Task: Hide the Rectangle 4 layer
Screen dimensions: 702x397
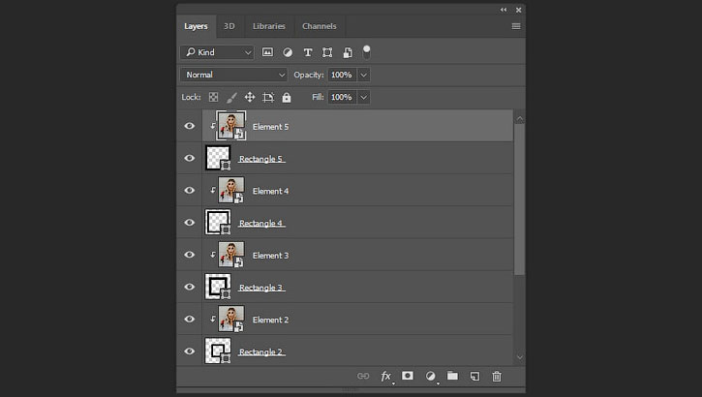Action: click(190, 223)
